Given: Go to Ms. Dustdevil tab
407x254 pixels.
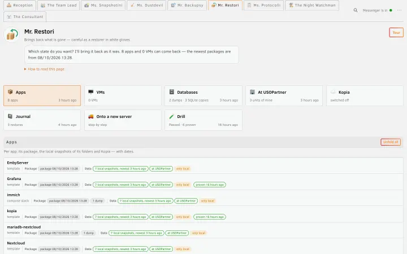Looking at the screenshot, I should (x=146, y=5).
